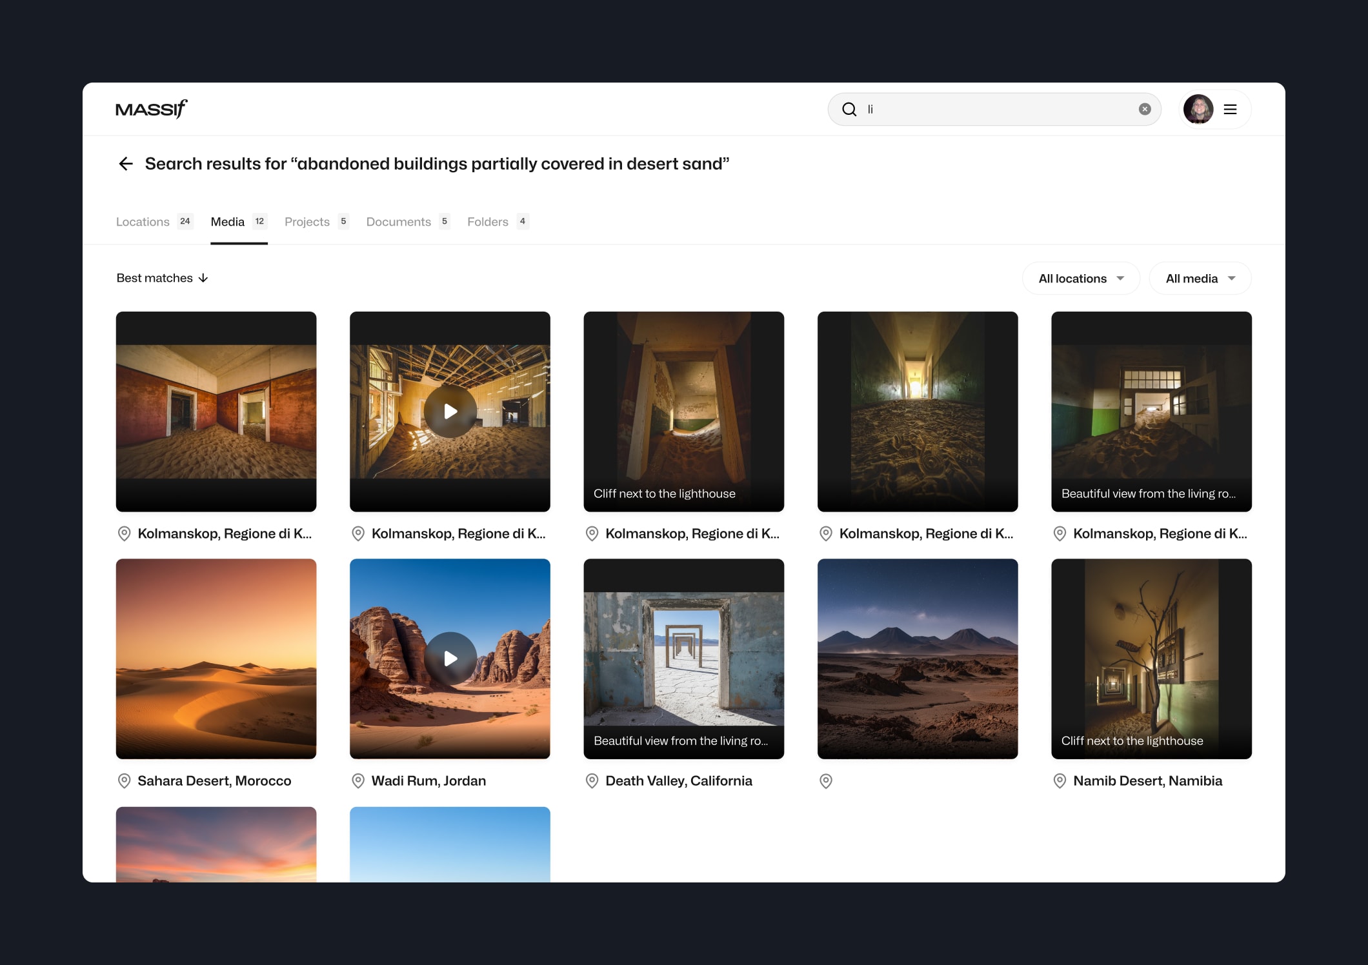Screen dimensions: 1368x965
Task: Open the Folders tab
Action: (498, 222)
